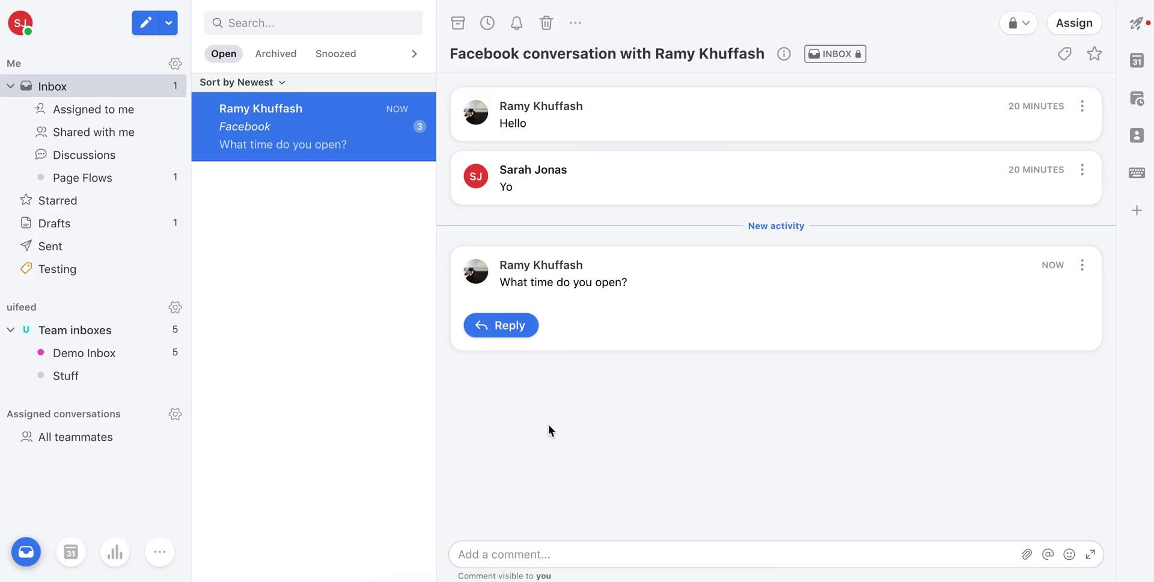The width and height of the screenshot is (1154, 582).
Task: Open emoji picker in comment box
Action: pos(1069,554)
